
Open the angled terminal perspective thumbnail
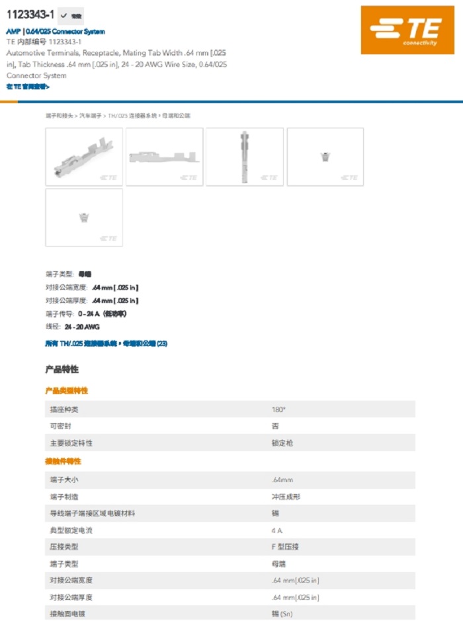tap(84, 157)
